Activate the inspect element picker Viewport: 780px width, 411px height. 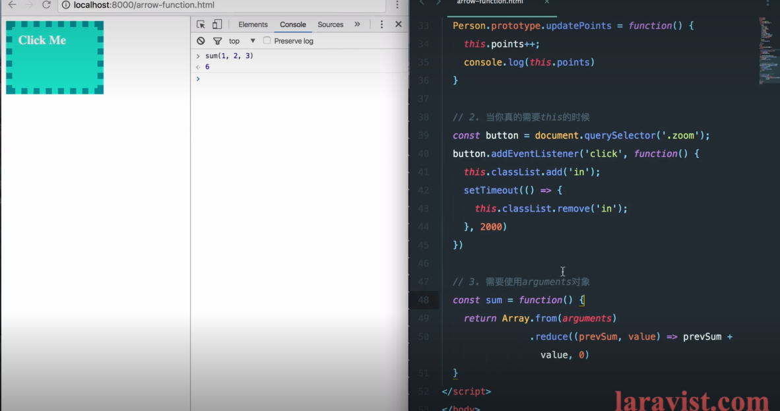(x=201, y=24)
